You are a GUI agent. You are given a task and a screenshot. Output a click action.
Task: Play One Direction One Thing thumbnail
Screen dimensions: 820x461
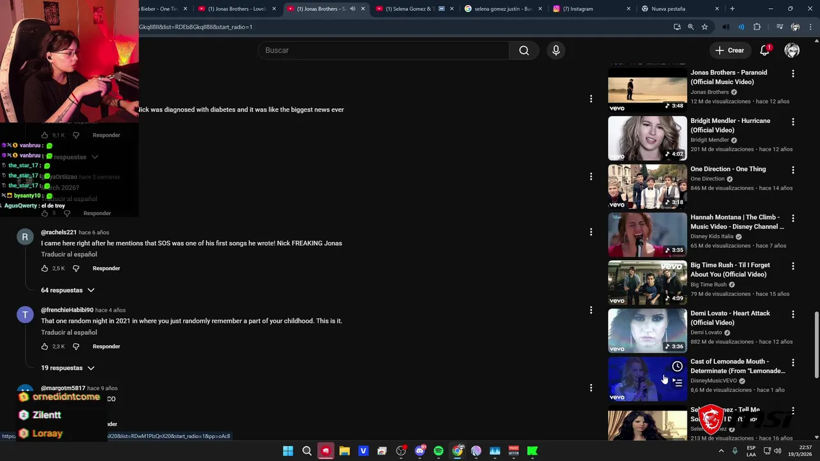point(647,186)
